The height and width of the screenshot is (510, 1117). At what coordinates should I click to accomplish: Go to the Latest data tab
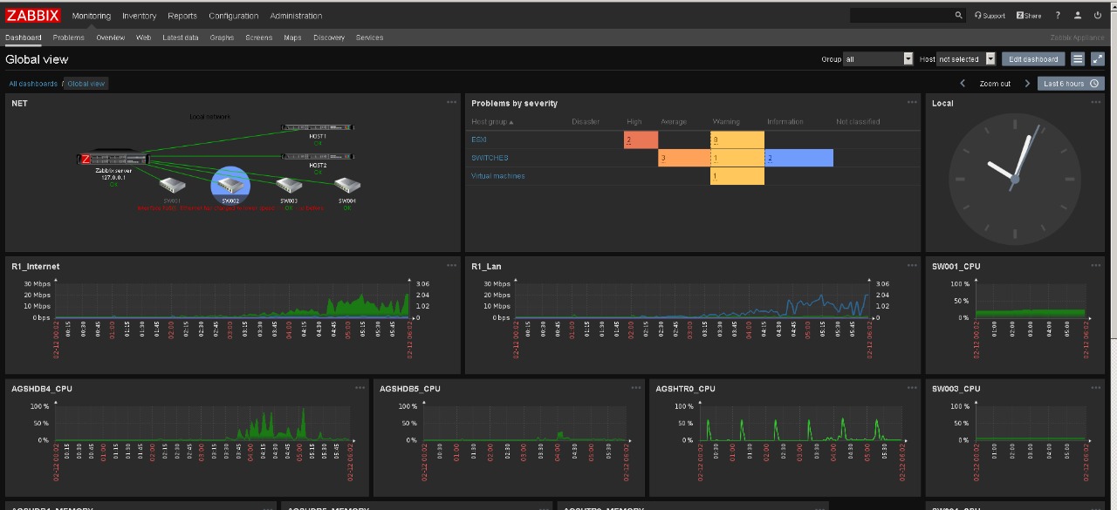[180, 37]
